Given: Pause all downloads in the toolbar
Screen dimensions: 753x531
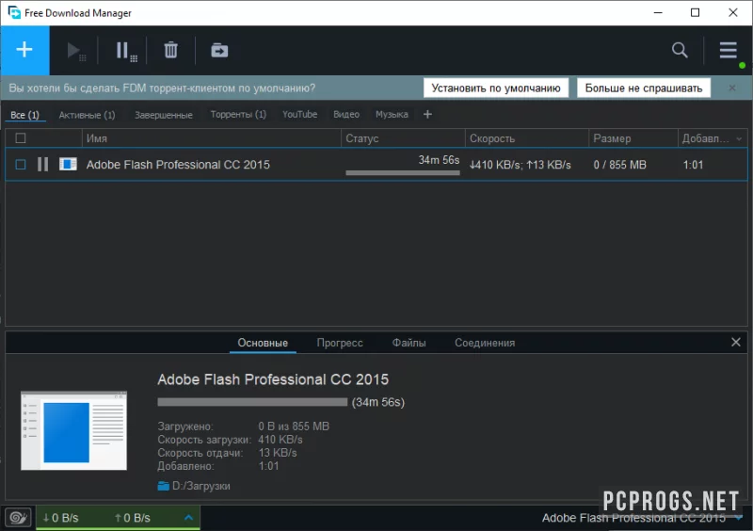Looking at the screenshot, I should [126, 51].
